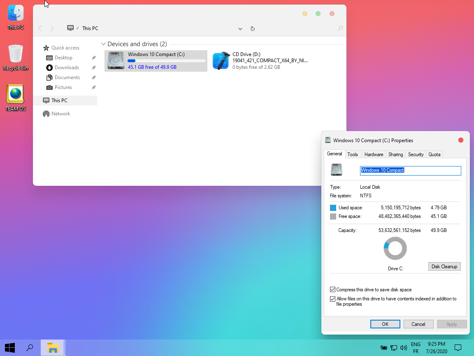Click the green maximize dot in Explorer
Viewport: 474px width, 356px height.
pos(318,14)
